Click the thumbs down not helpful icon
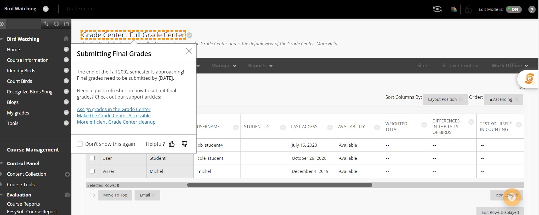Viewport: 539px width, 215px height. pyautogui.click(x=185, y=144)
